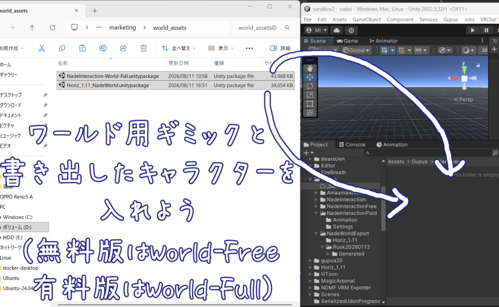Click the Explorer rename icon

[x=103, y=48]
